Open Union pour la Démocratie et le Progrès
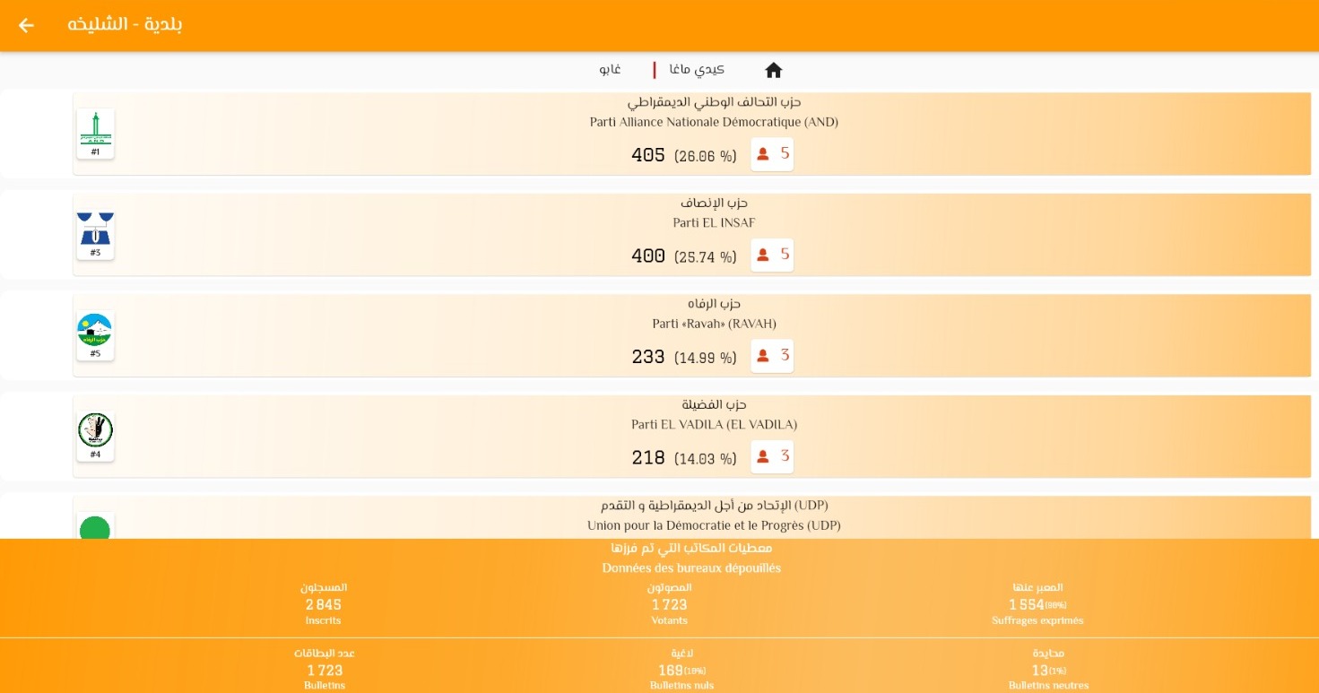 click(x=714, y=525)
